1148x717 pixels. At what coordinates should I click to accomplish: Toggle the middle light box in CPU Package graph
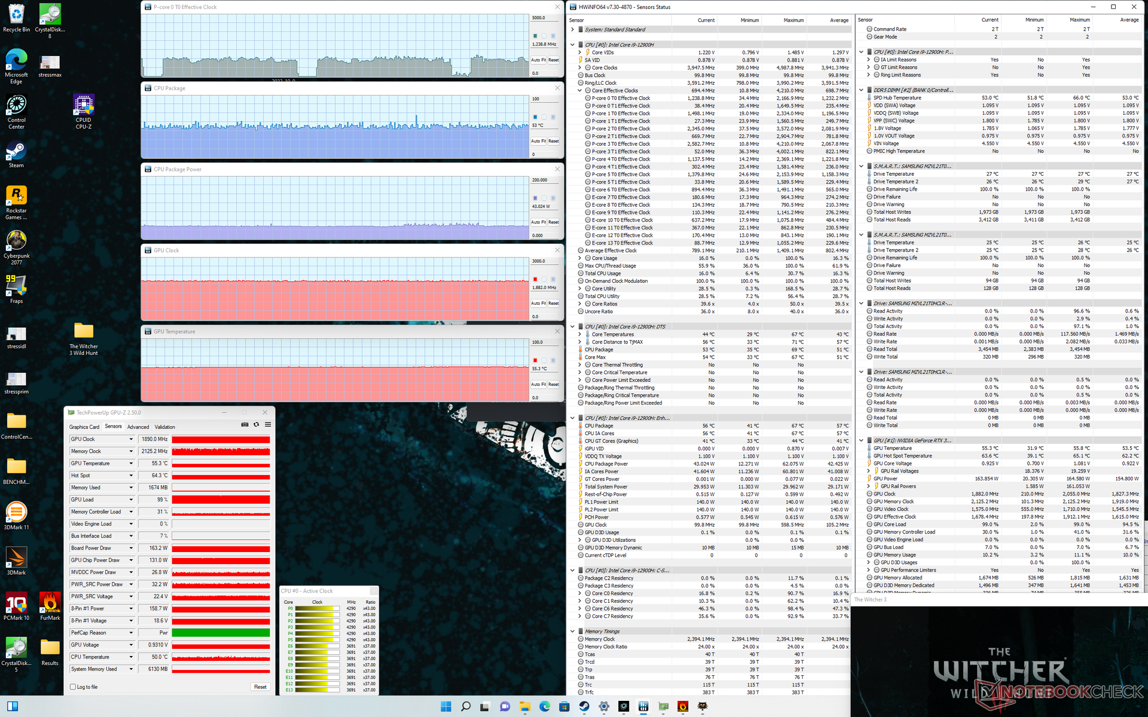[x=544, y=117]
